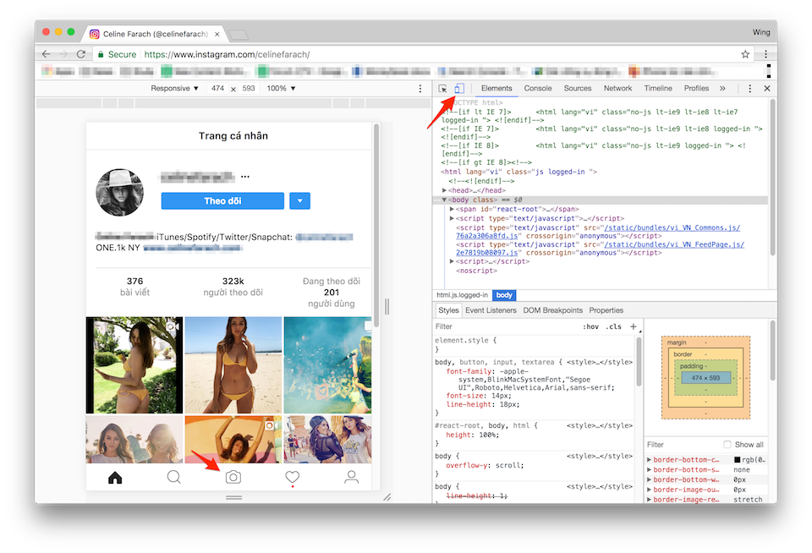Collapse the body element node
This screenshot has height=553, width=812.
point(444,200)
